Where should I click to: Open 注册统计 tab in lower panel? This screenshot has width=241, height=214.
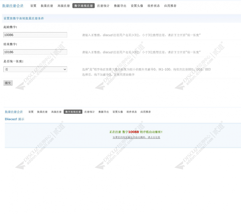pyautogui.click(x=90, y=112)
